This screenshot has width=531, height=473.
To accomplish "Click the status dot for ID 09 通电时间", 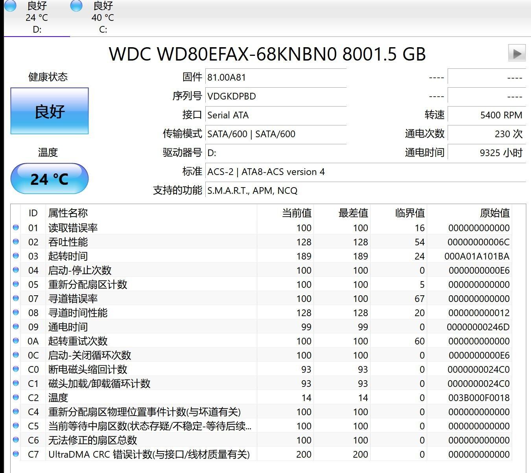I will pyautogui.click(x=16, y=326).
